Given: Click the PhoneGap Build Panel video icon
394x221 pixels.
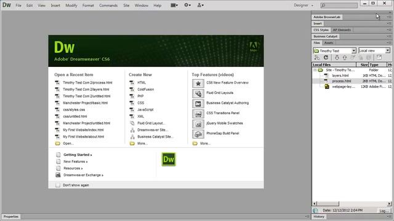Looking at the screenshot, I should pos(198,134).
